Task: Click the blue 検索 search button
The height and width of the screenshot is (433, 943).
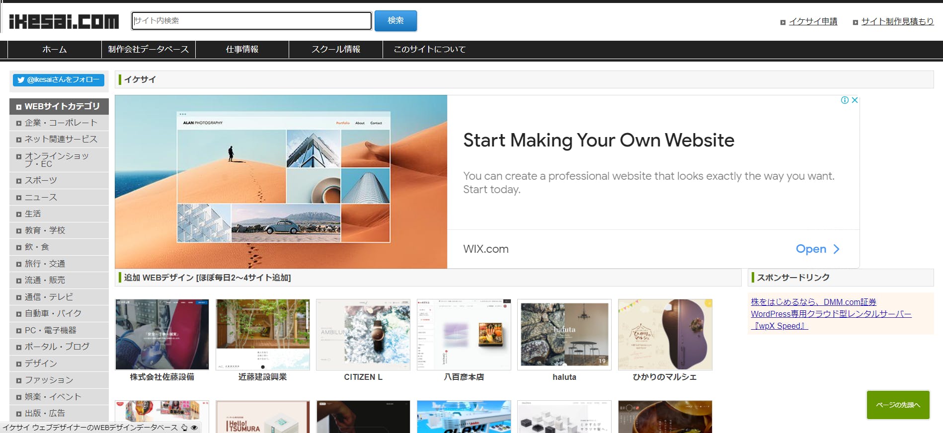Action: 395,20
